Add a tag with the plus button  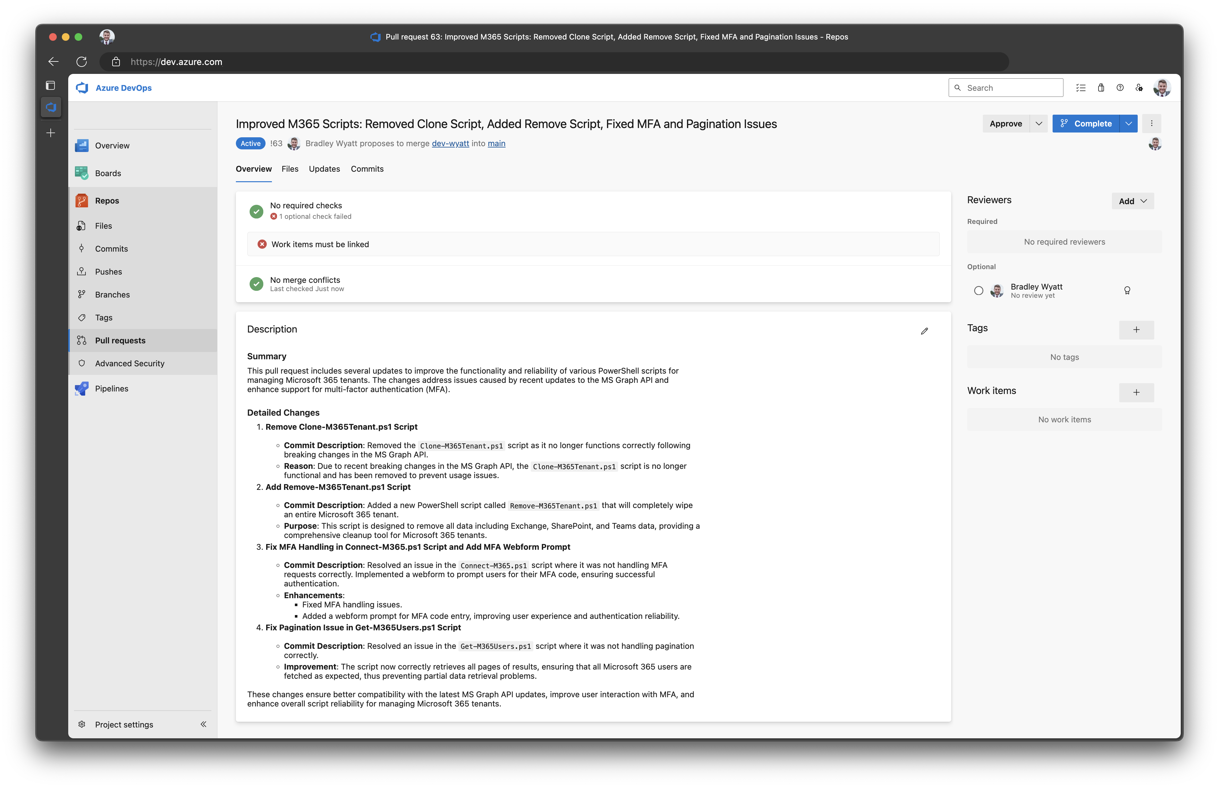1136,330
